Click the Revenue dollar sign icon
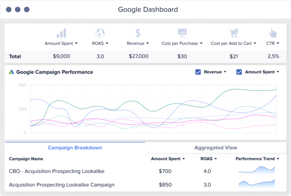Image resolution: width=291 pixels, height=196 pixels. (138, 33)
